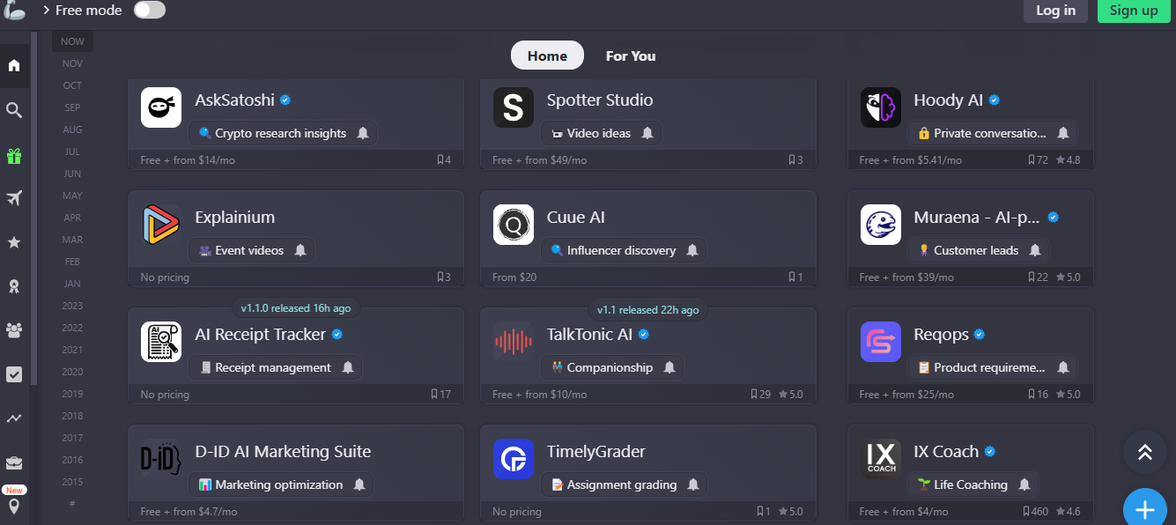
Task: Toggle bell on Customer leads tag
Action: (x=1035, y=250)
